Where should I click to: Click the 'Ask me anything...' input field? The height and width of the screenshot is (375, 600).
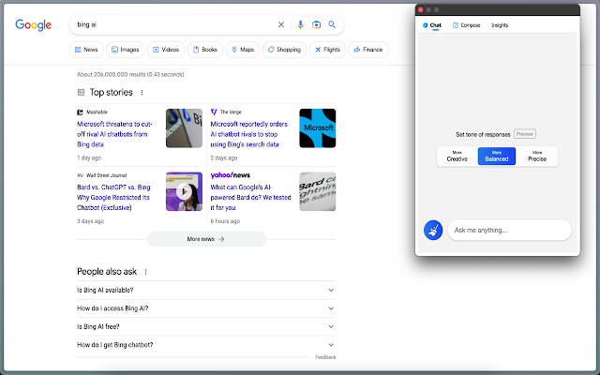tap(509, 231)
